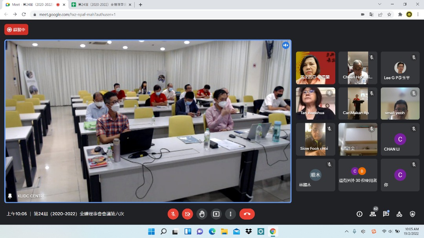The width and height of the screenshot is (424, 238).
Task: Raise hand in the meeting
Action: click(x=202, y=214)
